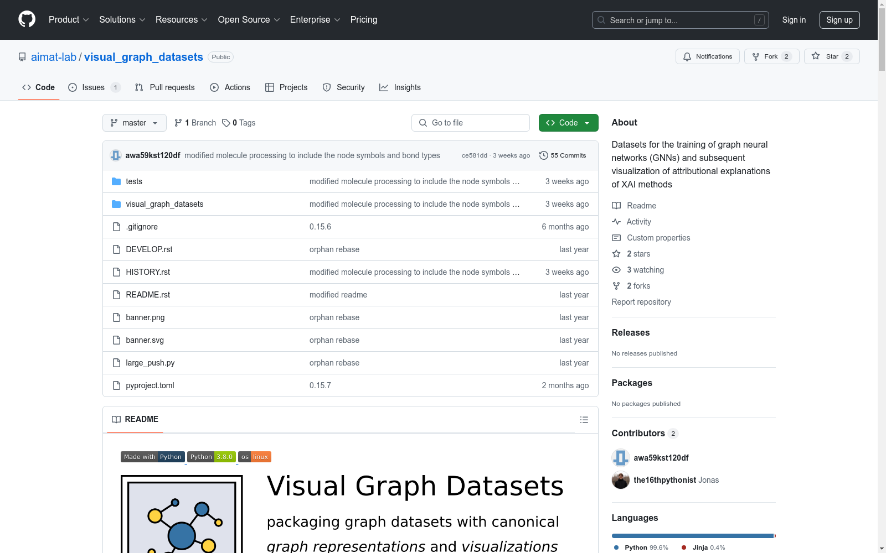Viewport: 886px width, 553px height.
Task: Expand the Open Source menu
Action: [249, 20]
